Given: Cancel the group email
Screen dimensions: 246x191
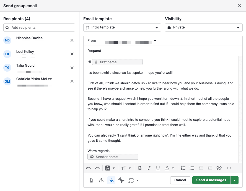Looking at the screenshot, I should (x=180, y=180).
